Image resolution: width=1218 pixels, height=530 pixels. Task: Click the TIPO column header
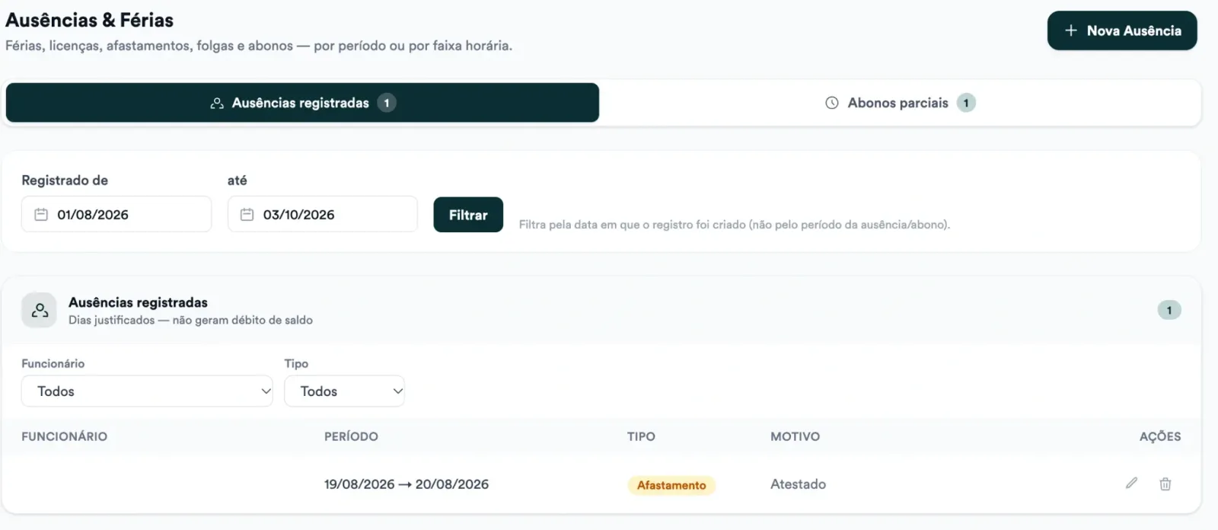641,436
